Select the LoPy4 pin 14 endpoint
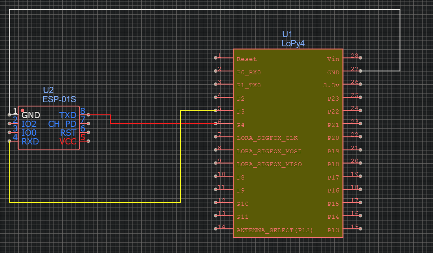Screen dimensions: 433x253 [x=216, y=229]
